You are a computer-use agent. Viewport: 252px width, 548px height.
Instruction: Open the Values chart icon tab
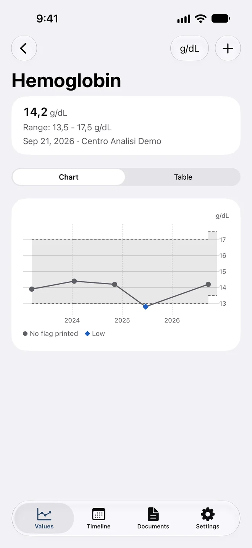point(44,514)
